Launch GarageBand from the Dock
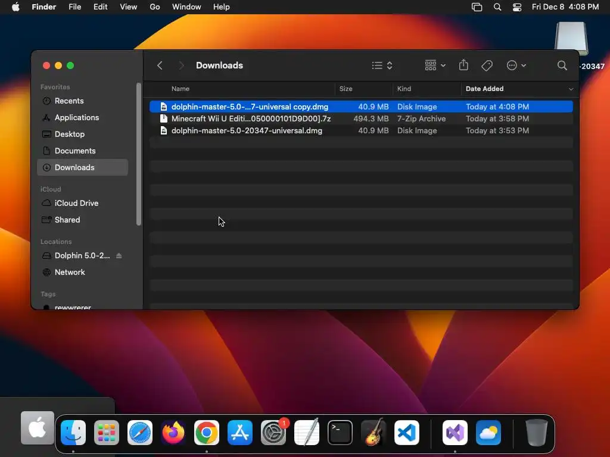 click(374, 433)
